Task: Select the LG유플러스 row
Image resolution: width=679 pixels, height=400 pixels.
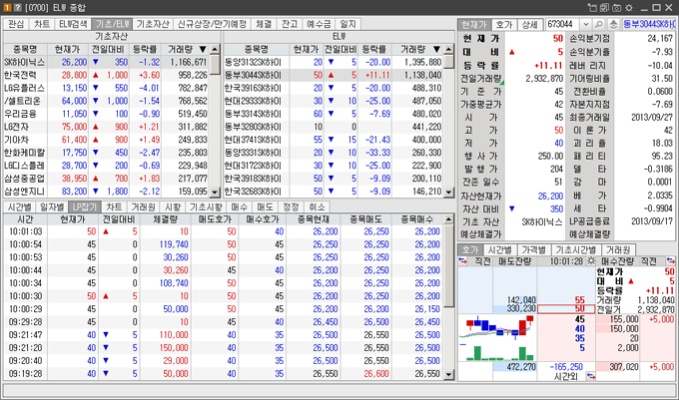Action: tap(106, 88)
